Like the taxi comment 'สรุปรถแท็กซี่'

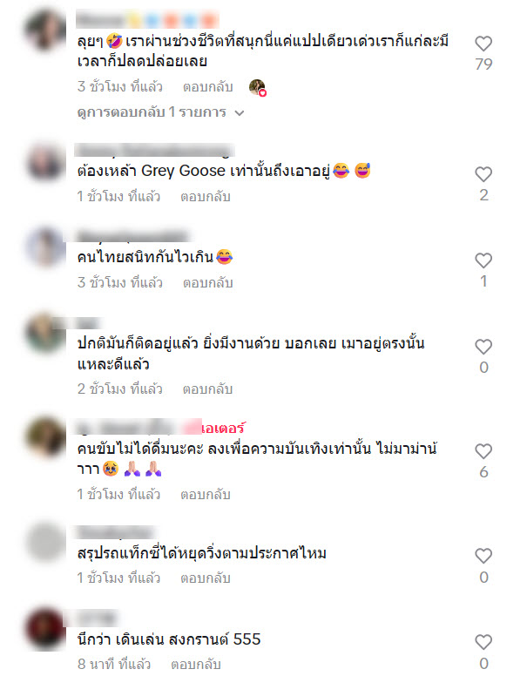point(483,556)
